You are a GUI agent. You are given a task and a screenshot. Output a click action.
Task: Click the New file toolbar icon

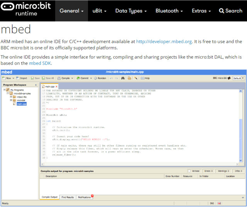4,78
